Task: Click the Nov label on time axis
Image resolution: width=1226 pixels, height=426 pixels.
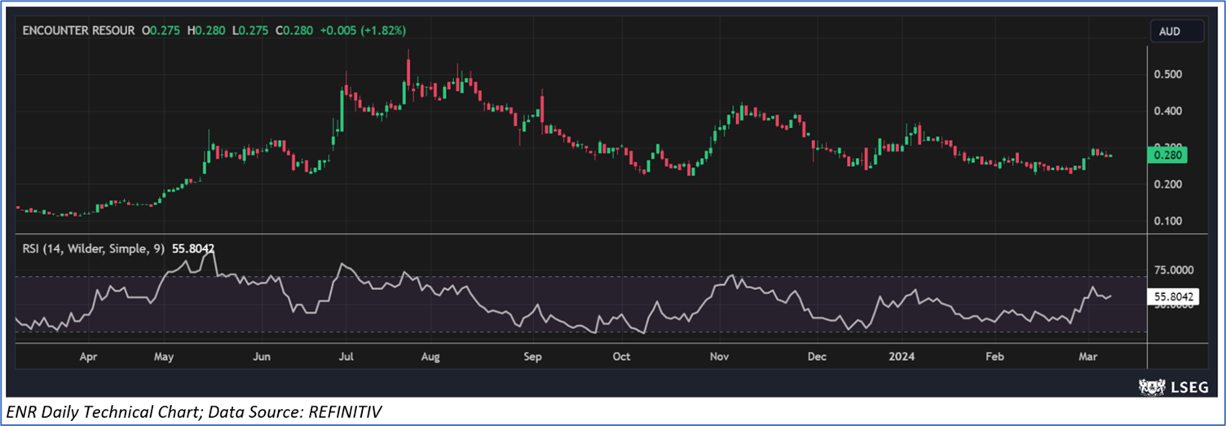Action: point(719,357)
